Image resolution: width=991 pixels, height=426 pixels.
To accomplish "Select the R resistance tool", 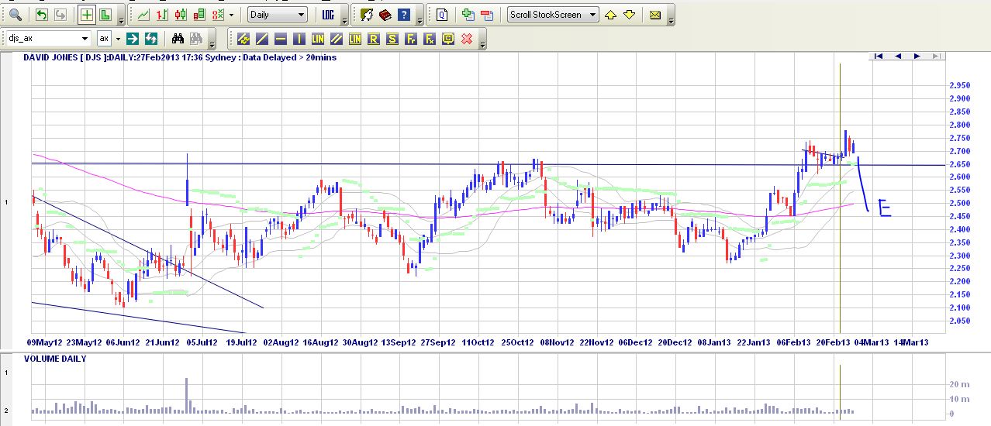I will pyautogui.click(x=374, y=38).
